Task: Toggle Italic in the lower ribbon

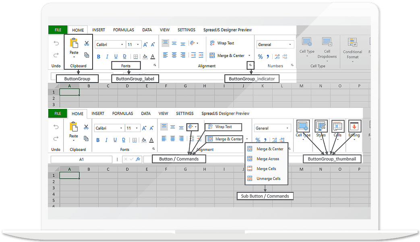Action: point(106,140)
